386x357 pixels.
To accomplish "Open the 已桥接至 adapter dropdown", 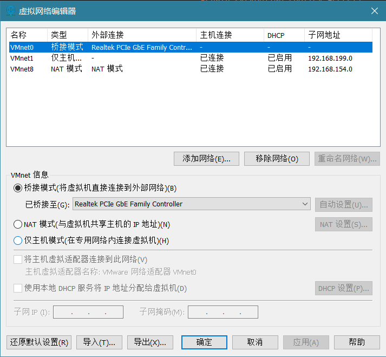I will pyautogui.click(x=192, y=204).
